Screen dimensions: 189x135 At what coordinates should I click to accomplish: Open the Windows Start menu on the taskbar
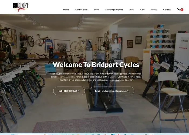[13, 134]
